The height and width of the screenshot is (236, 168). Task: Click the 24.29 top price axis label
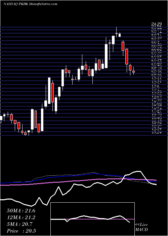click(156, 24)
